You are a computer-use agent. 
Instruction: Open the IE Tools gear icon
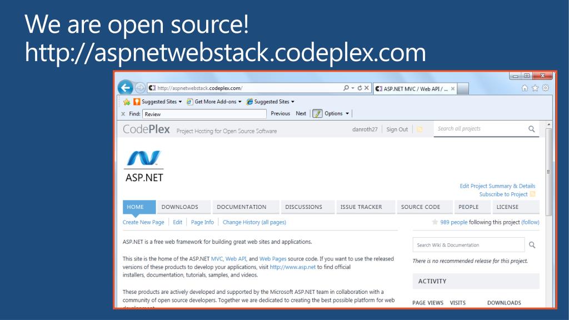(545, 88)
